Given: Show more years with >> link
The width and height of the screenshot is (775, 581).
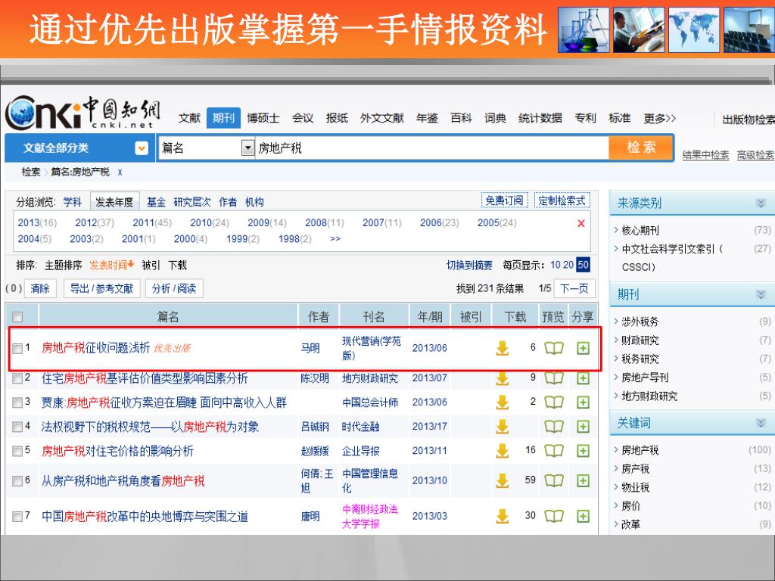Looking at the screenshot, I should (335, 238).
